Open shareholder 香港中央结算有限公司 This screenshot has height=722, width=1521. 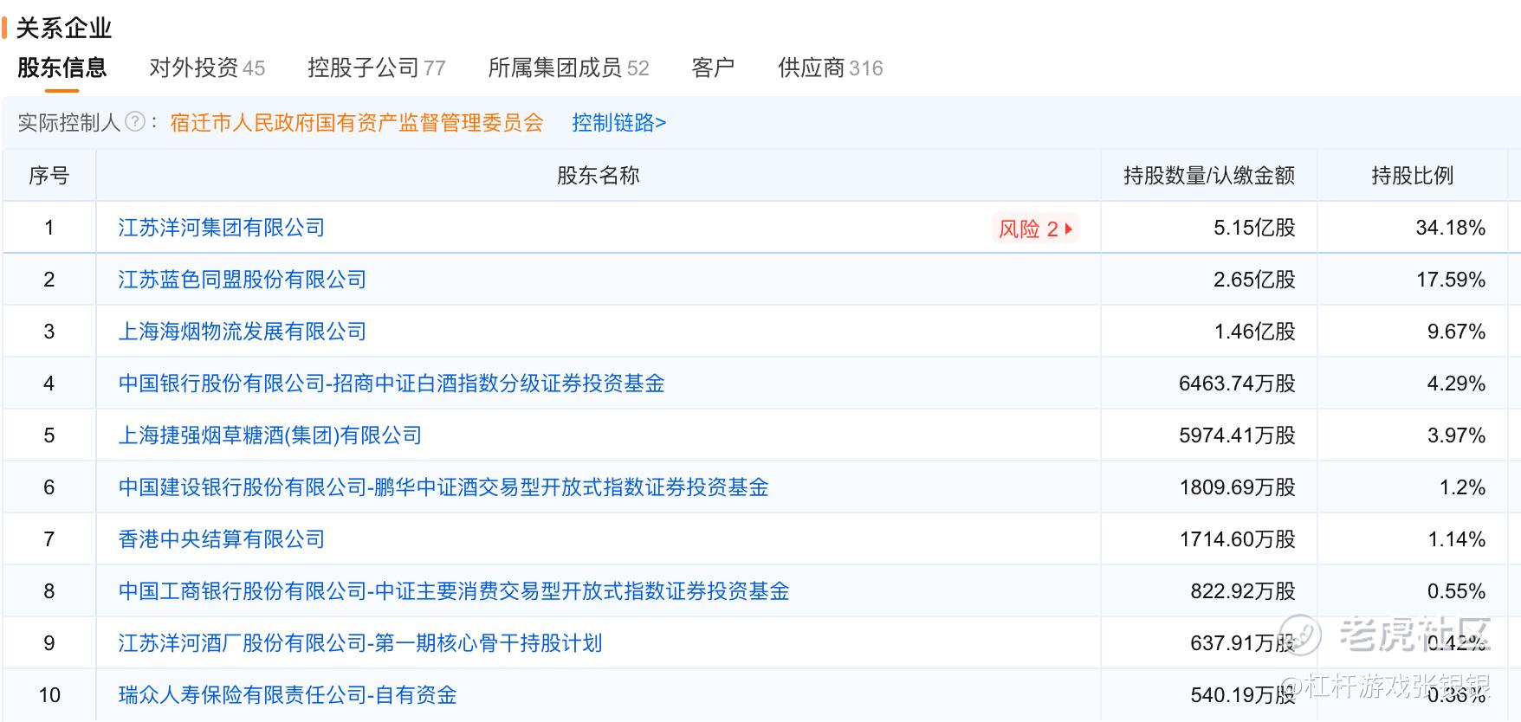click(x=222, y=539)
